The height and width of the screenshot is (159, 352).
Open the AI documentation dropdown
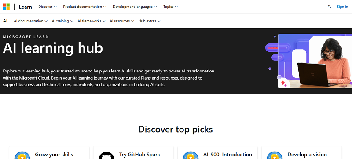coord(30,21)
